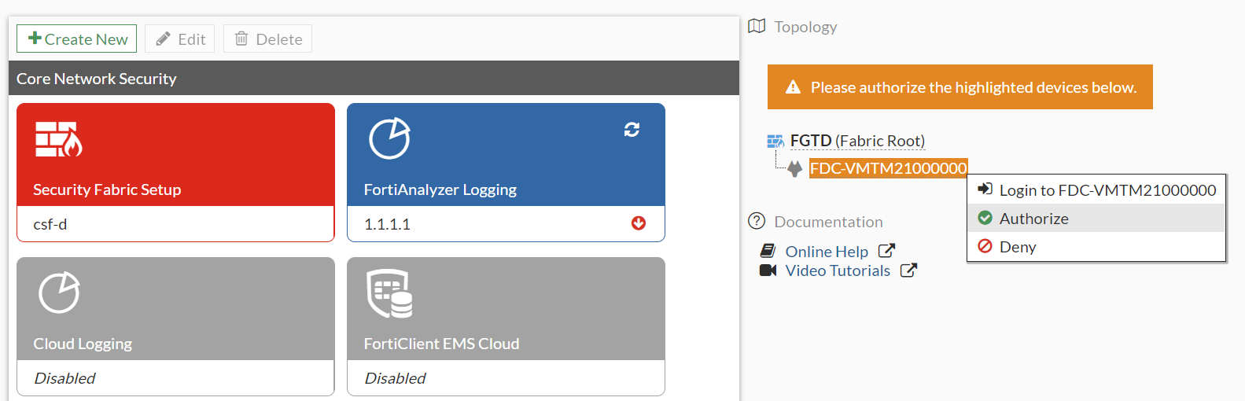1245x401 pixels.
Task: Click the Topology map icon
Action: click(x=757, y=26)
